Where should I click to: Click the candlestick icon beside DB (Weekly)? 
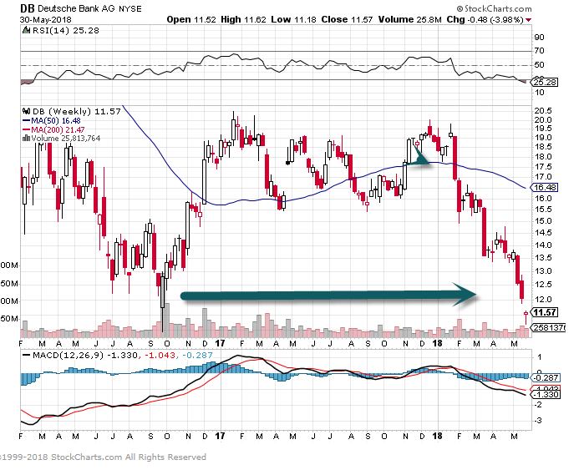click(x=26, y=111)
